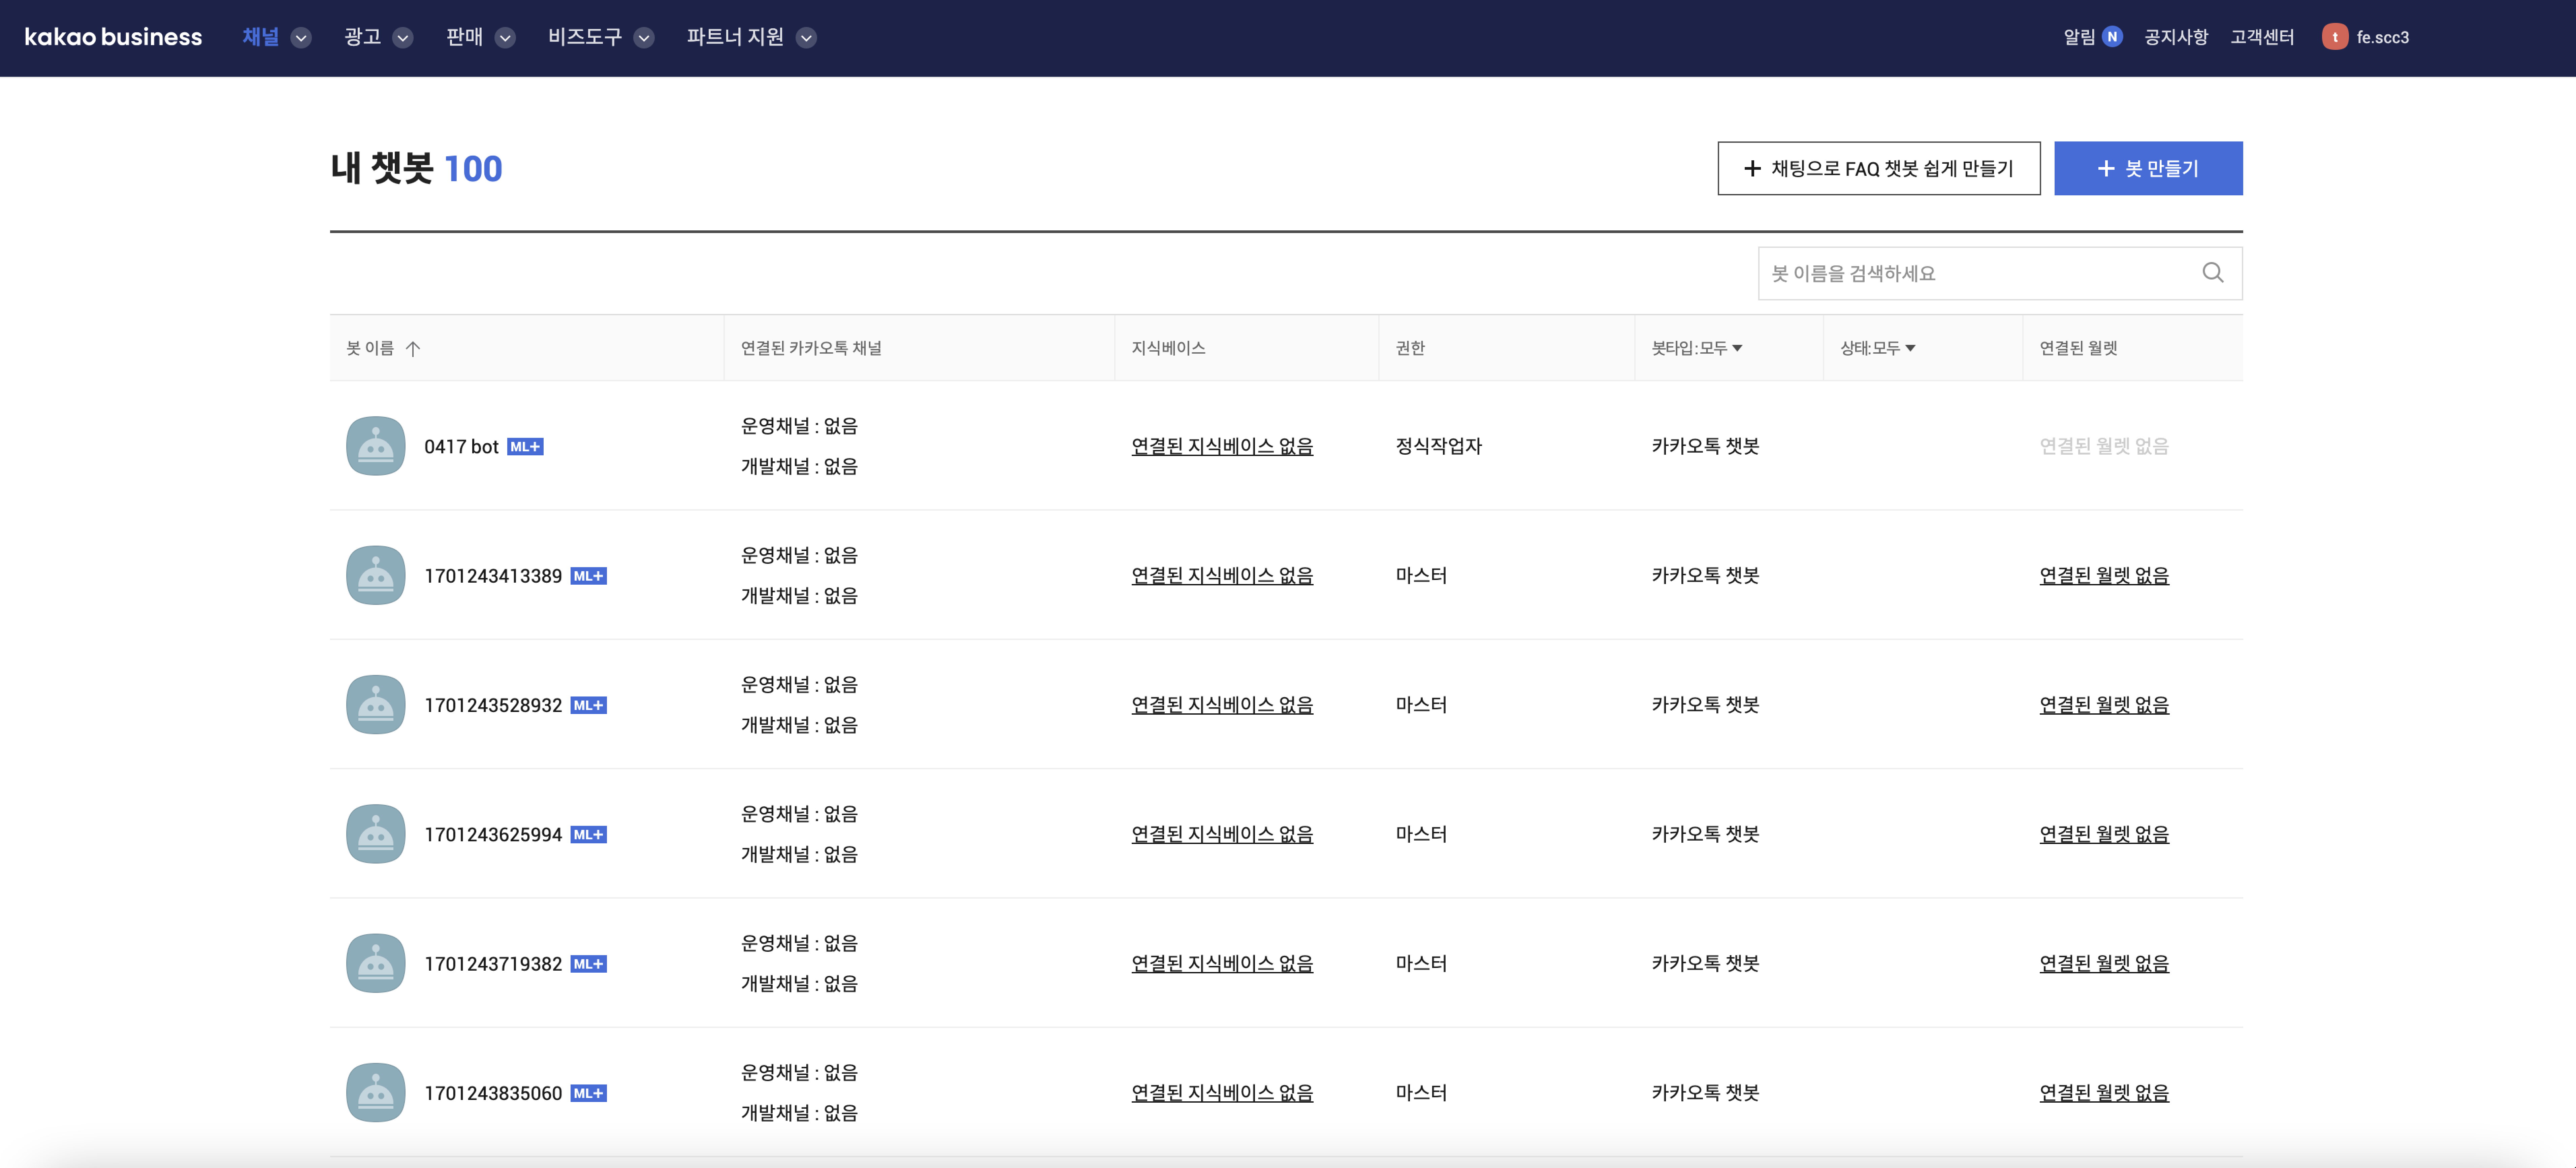
Task: Click the 연결된 카카오톡 채널 column header
Action: click(811, 348)
